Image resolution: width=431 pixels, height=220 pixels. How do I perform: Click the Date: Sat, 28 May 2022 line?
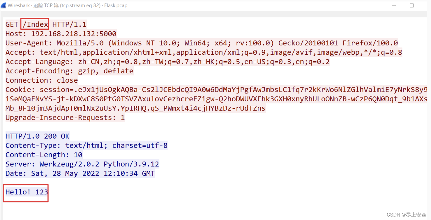tap(80, 173)
